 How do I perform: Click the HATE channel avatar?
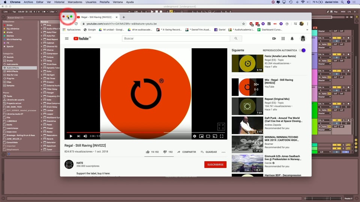(69, 164)
